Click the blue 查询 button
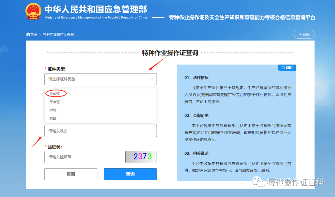Viewport: 335px width, 197px height. pyautogui.click(x=130, y=174)
